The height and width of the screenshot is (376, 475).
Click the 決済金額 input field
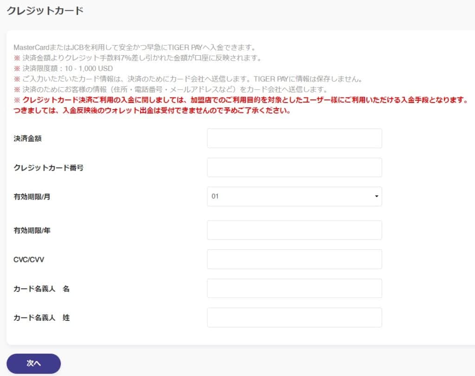pyautogui.click(x=295, y=138)
